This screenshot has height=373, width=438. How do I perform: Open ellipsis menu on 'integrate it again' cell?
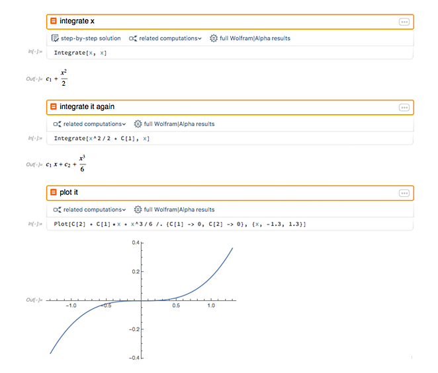click(x=404, y=107)
